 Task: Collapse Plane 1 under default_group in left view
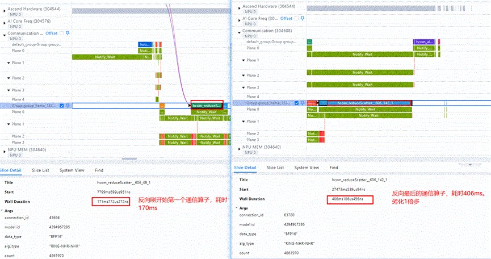[x=9, y=63]
